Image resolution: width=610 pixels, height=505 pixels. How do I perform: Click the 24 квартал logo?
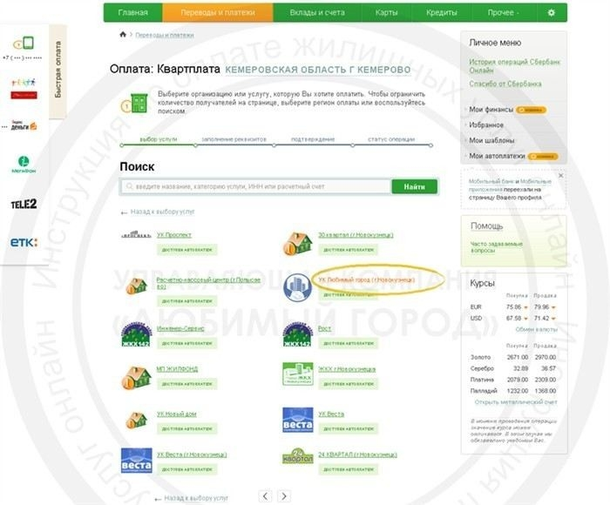click(x=298, y=456)
